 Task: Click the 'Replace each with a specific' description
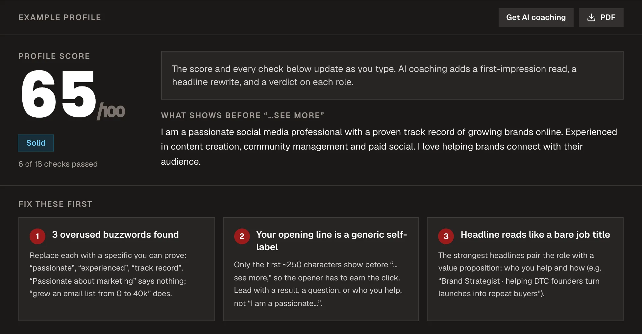tap(108, 274)
